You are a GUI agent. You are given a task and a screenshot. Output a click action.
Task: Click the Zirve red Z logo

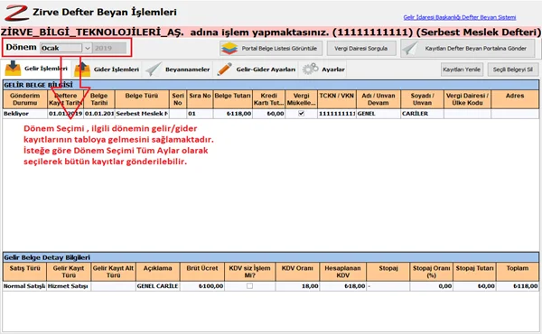16,14
